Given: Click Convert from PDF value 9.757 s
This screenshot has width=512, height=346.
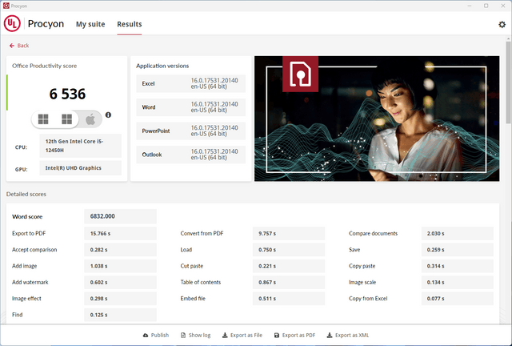Looking at the screenshot, I should click(289, 234).
